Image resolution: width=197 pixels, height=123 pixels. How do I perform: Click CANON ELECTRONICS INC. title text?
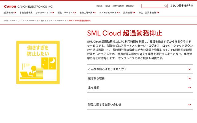35,7
